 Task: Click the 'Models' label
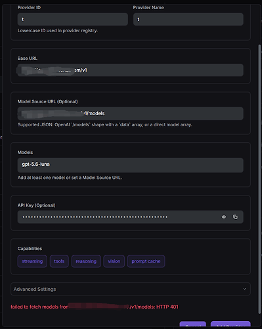tap(25, 153)
